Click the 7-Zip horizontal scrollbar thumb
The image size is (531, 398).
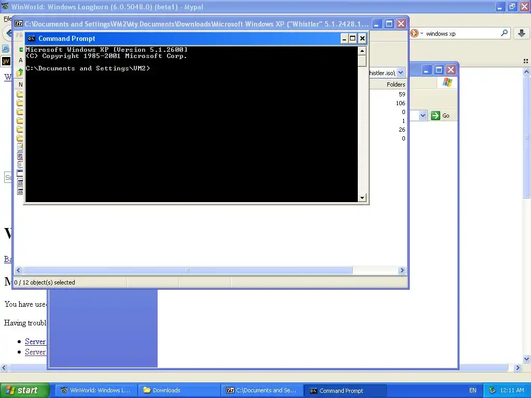[188, 270]
